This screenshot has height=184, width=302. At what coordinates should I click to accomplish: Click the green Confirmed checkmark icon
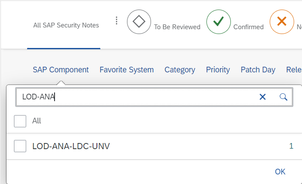[218, 22]
